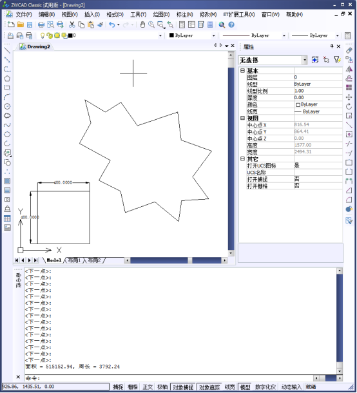Screen dimensions: 357x393
Task: Click the drawing horizontal scrollbar
Action: (177, 260)
